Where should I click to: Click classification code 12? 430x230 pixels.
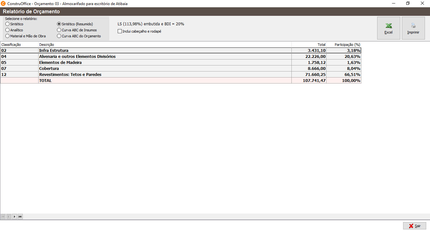coord(4,74)
